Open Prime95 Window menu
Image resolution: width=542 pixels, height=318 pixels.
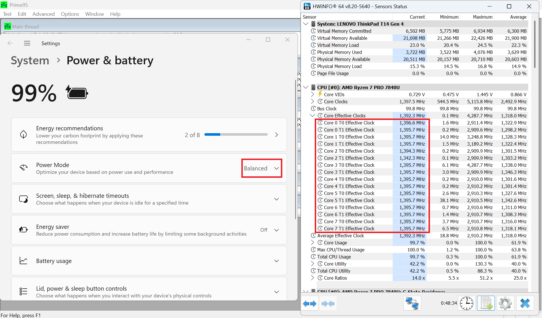click(x=95, y=14)
